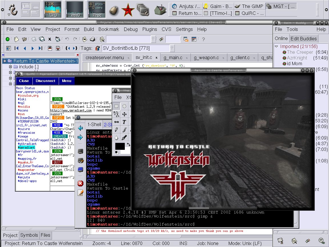
Task: Select The GIMP in panel task list
Action: click(250, 6)
